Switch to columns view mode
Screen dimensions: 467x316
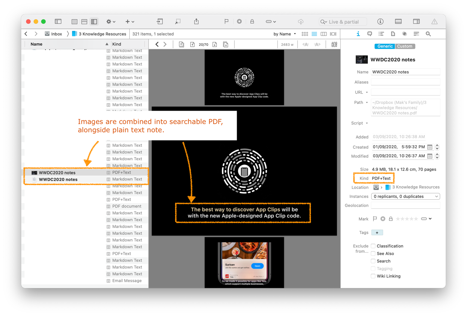click(324, 34)
